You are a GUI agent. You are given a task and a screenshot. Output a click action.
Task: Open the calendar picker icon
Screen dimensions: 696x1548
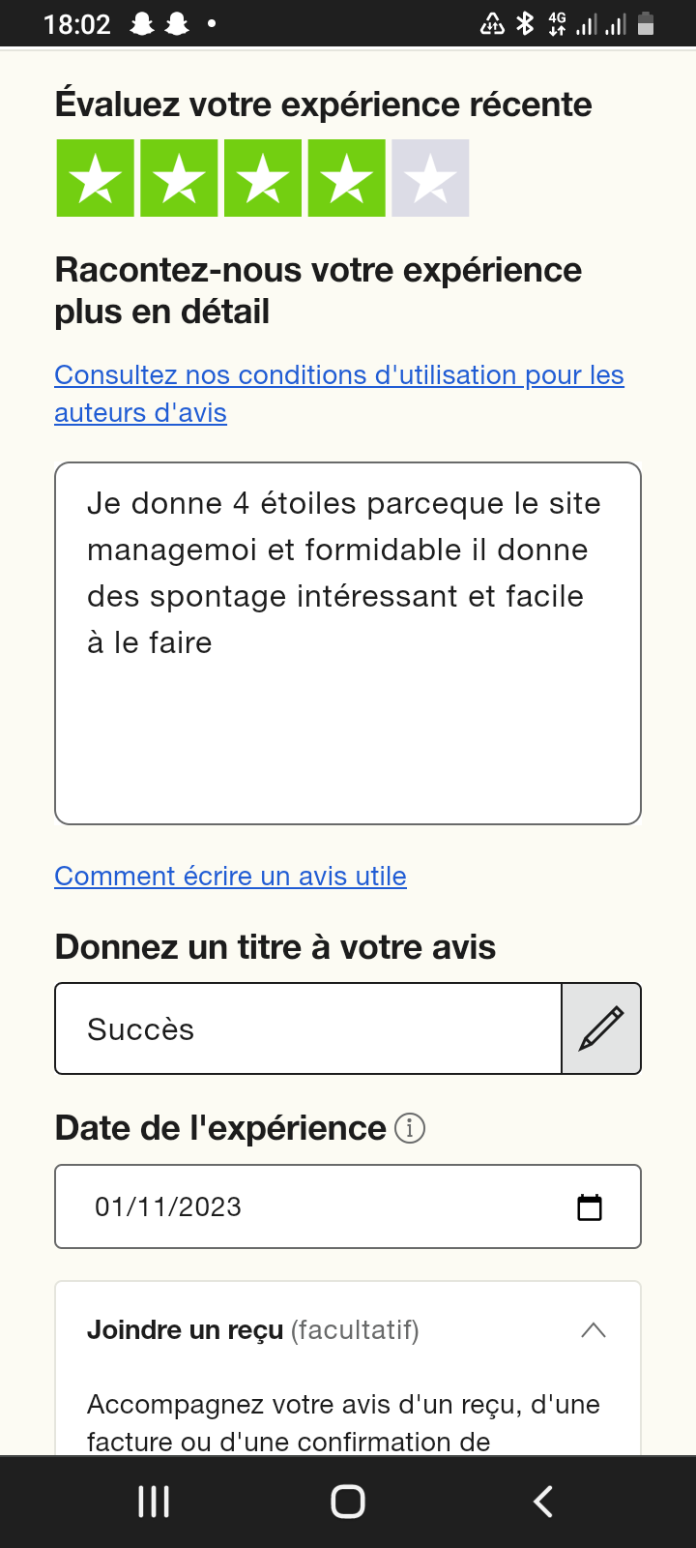[590, 1207]
